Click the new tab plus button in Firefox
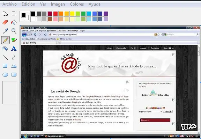Viewport: 201px width, 139px height. pyautogui.click(x=59, y=43)
